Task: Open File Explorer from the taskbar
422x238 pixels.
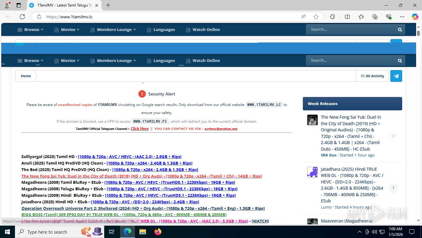Action: [x=142, y=232]
